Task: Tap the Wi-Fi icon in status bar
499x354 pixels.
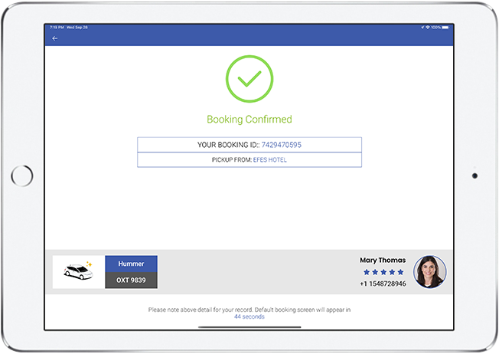Action: click(428, 28)
